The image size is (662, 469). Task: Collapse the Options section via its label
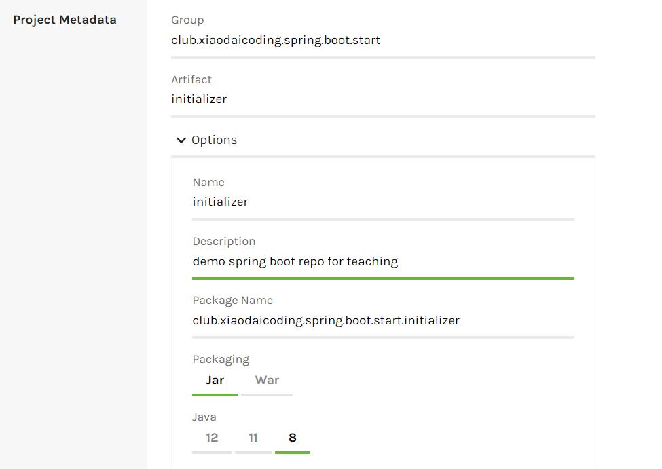click(x=214, y=140)
